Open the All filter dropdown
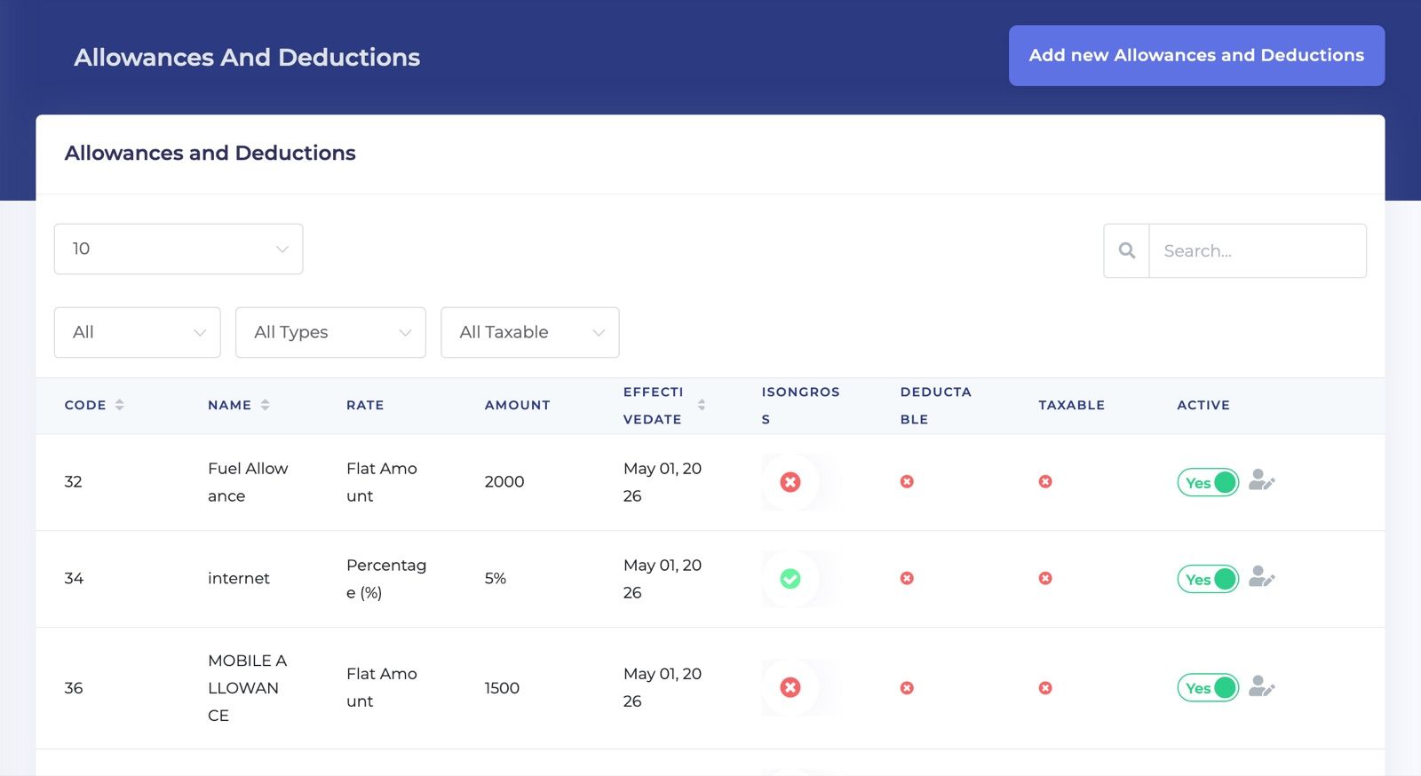The image size is (1421, 776). coord(138,332)
